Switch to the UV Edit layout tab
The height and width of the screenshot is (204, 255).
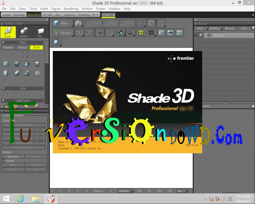[x=47, y=15]
